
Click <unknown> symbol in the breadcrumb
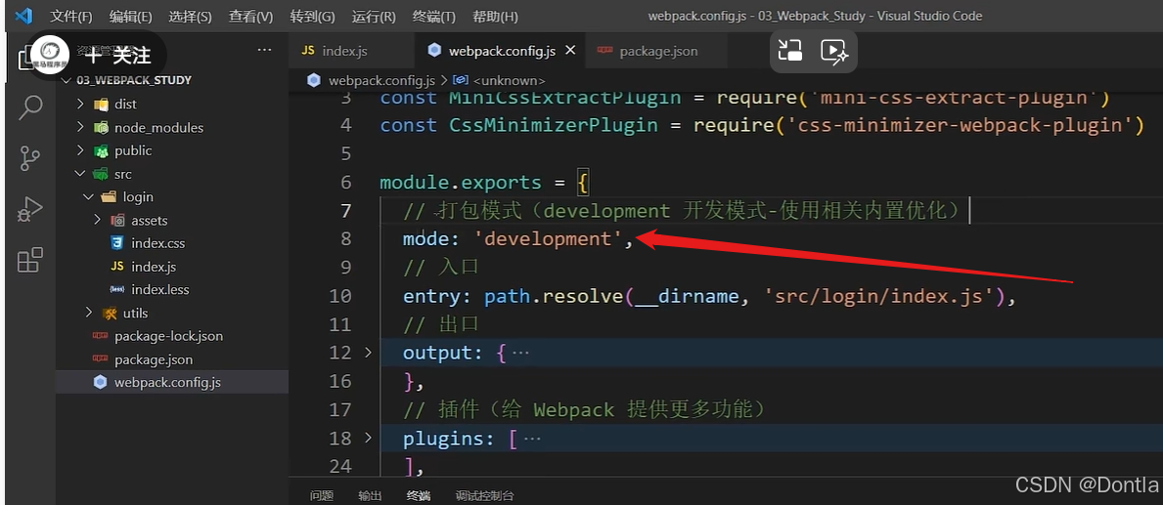(508, 80)
